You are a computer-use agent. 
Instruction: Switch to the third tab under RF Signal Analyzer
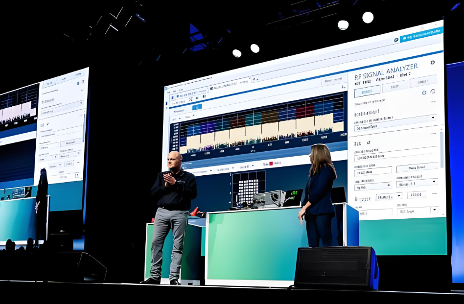(x=422, y=81)
